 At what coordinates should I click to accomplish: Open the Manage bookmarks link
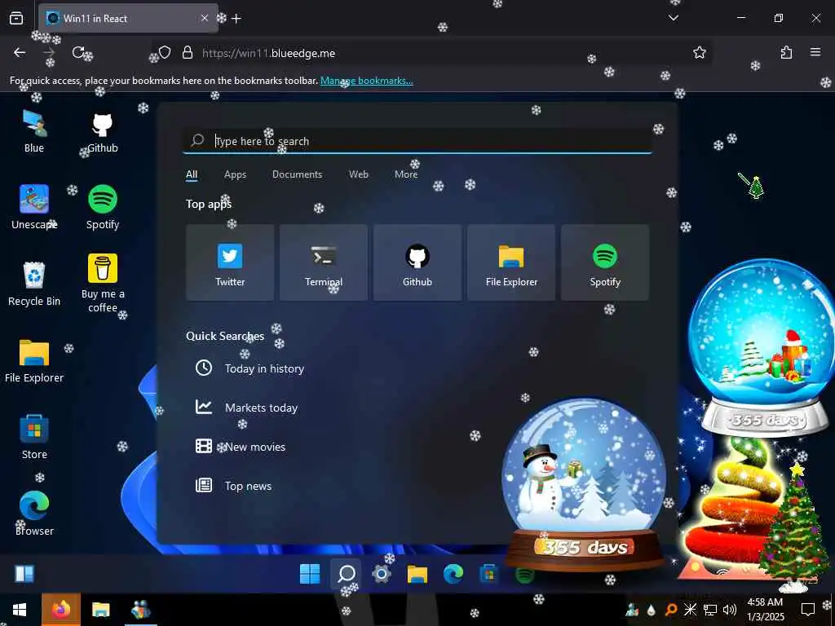click(x=366, y=81)
